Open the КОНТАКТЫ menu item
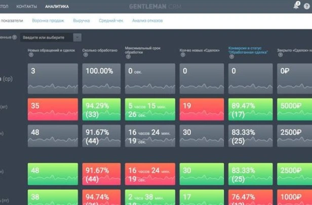Screen dimensions: 312x205 point(26,7)
